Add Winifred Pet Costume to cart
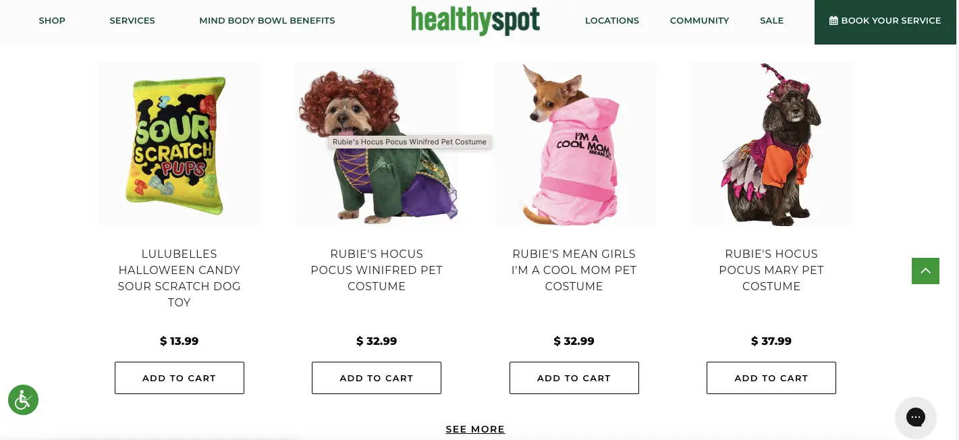Image resolution: width=959 pixels, height=440 pixels. [377, 378]
